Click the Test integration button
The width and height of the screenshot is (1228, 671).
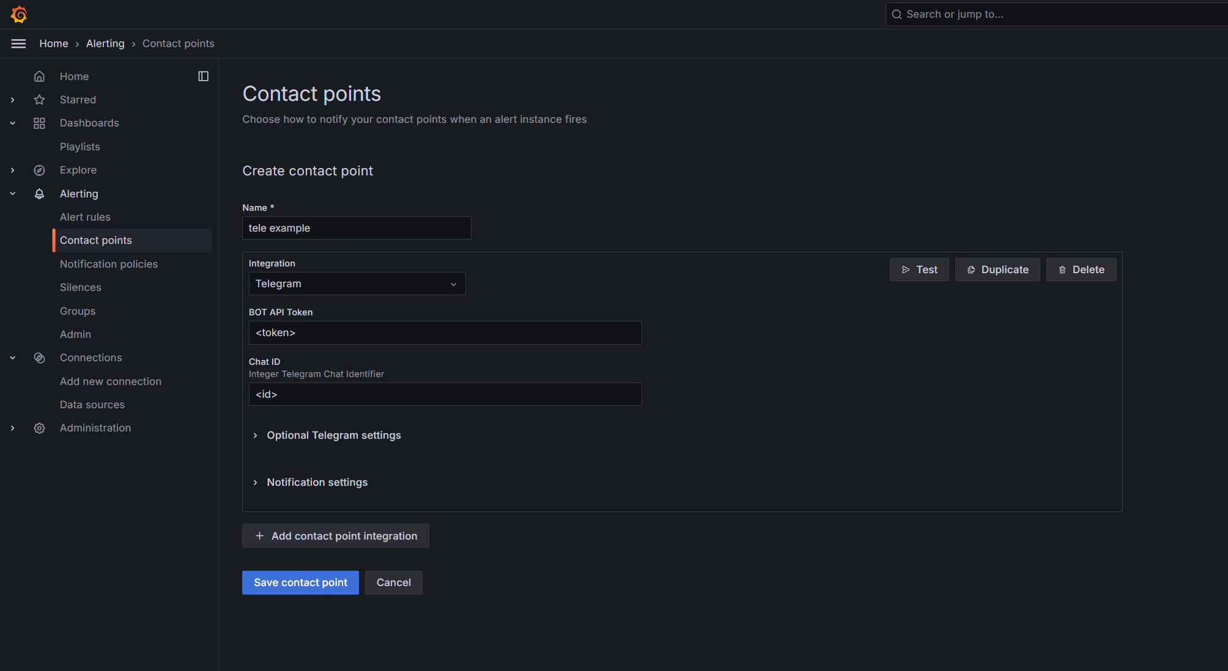point(919,269)
